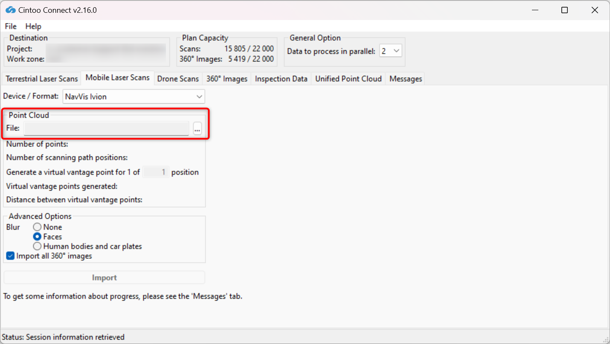Switch to the Terrestrial Laser Scans tab
610x344 pixels.
[42, 79]
